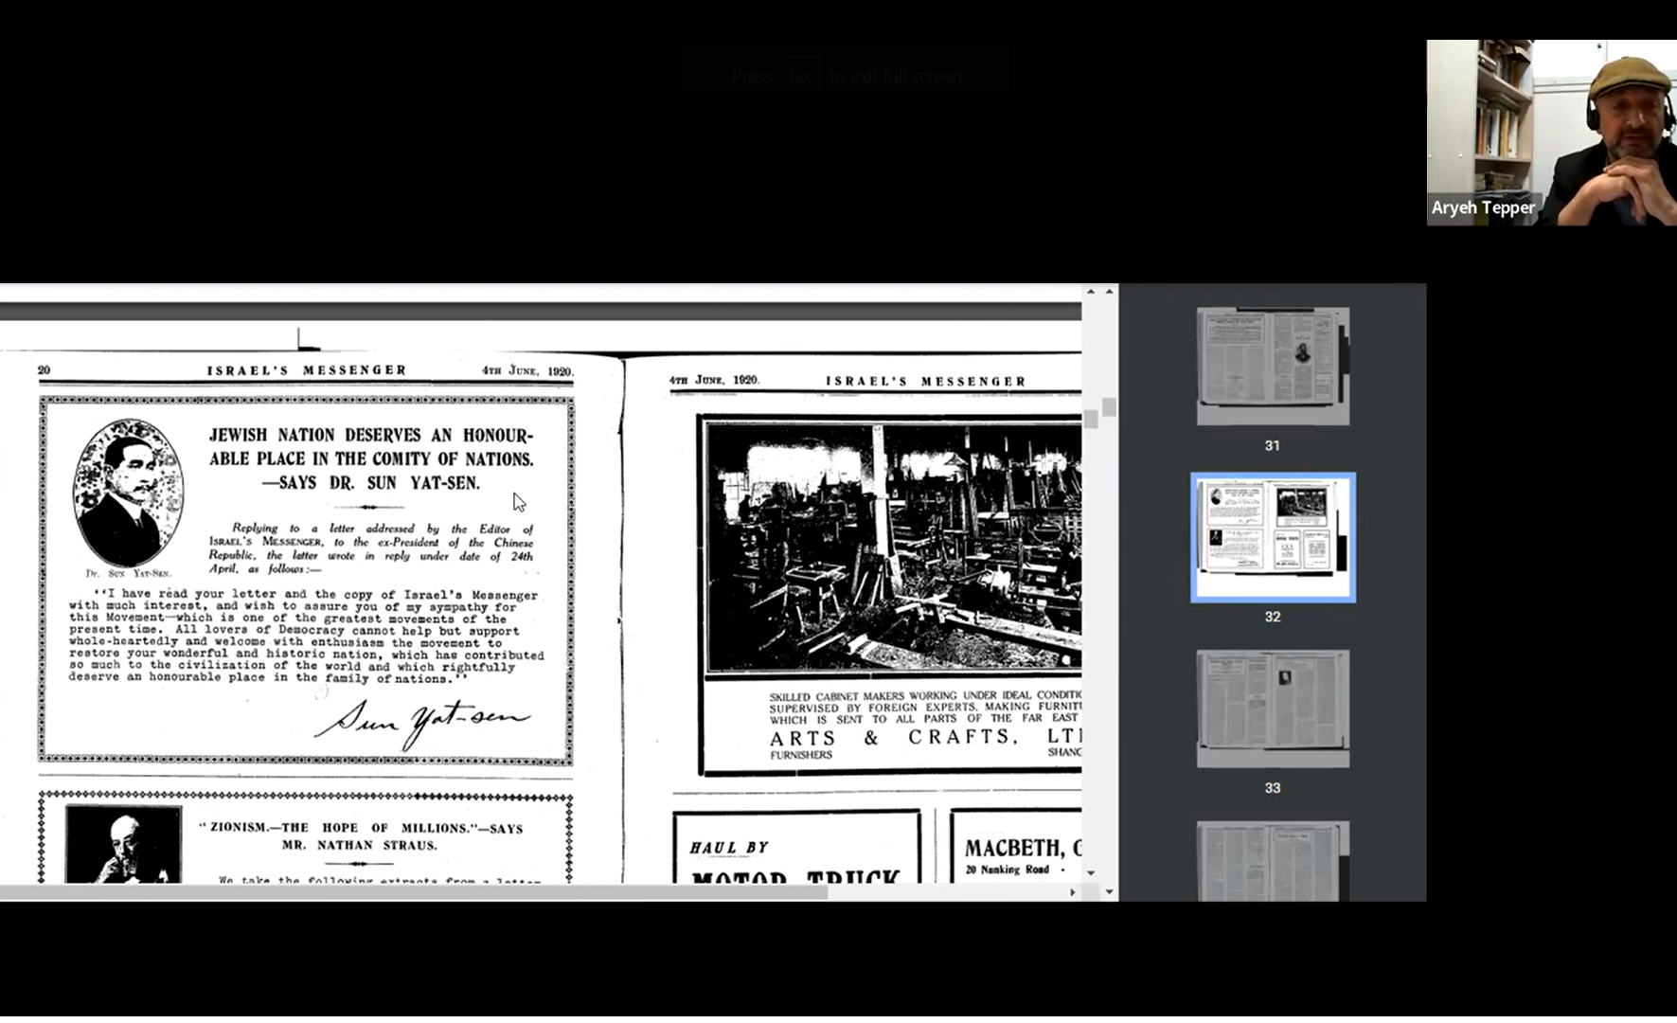Click the inner vertical scrollbar thumb
The height and width of the screenshot is (1023, 1677).
pos(1091,419)
